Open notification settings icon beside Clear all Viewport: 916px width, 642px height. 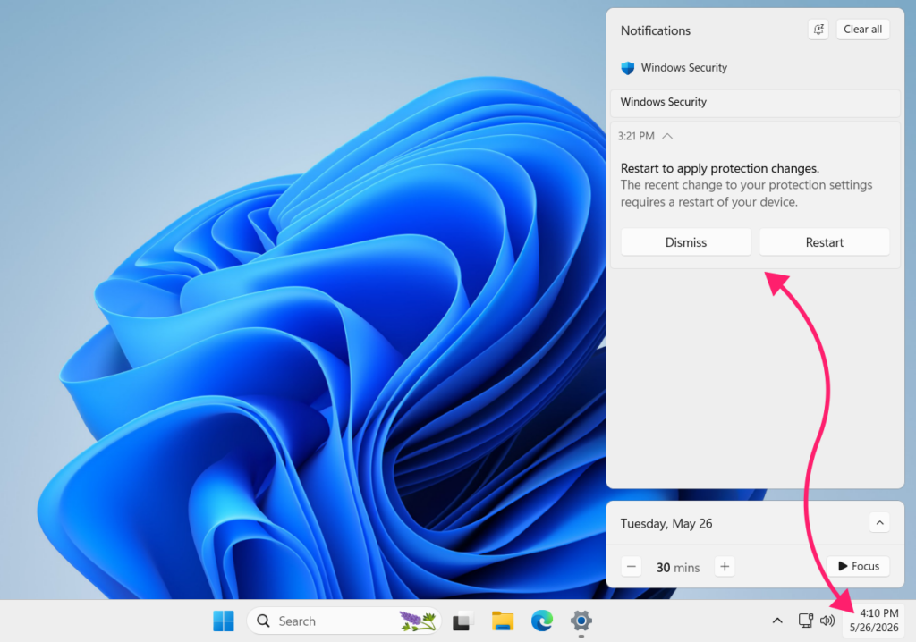coord(818,30)
